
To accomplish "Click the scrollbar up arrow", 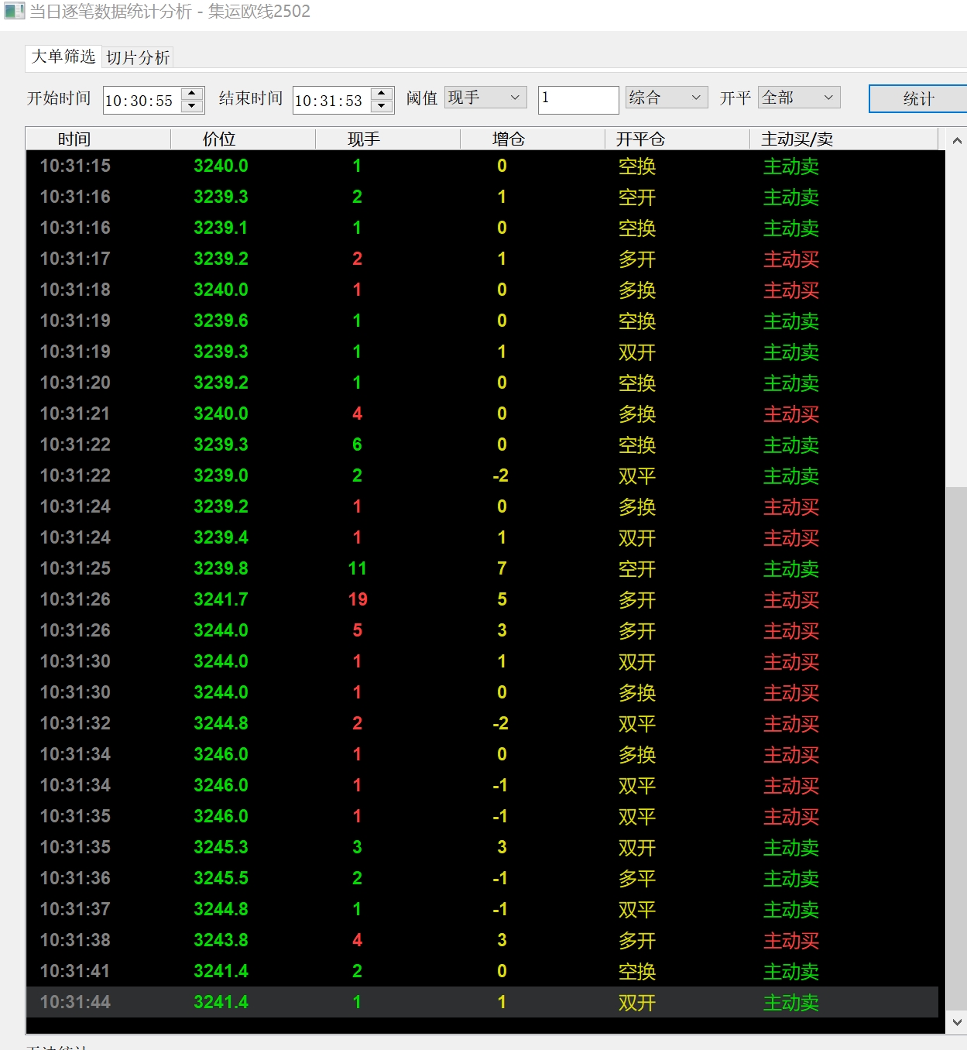I will coord(957,140).
